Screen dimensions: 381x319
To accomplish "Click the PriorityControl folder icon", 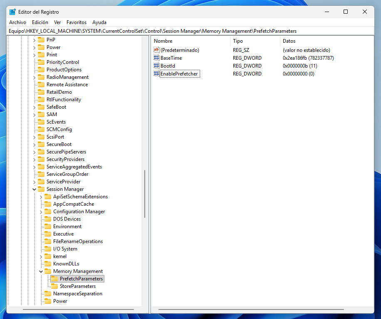I will [41, 62].
